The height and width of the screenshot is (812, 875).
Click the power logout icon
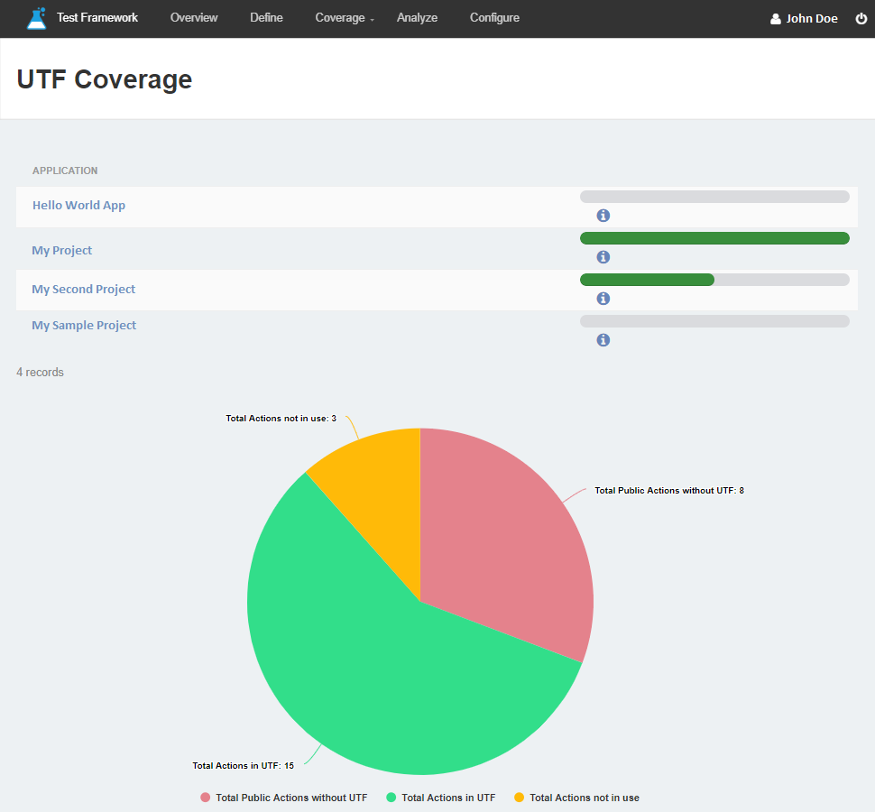coord(861,18)
